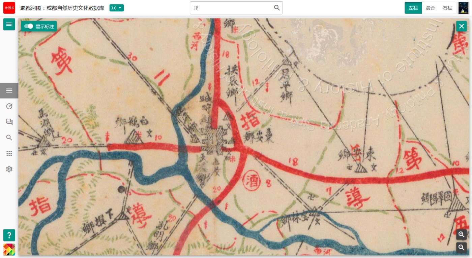Open the green list menu button
472x258 pixels.
[9, 24]
